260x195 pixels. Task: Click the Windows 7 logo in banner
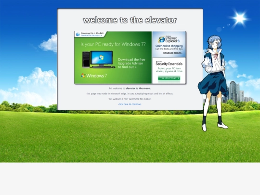click(94, 76)
